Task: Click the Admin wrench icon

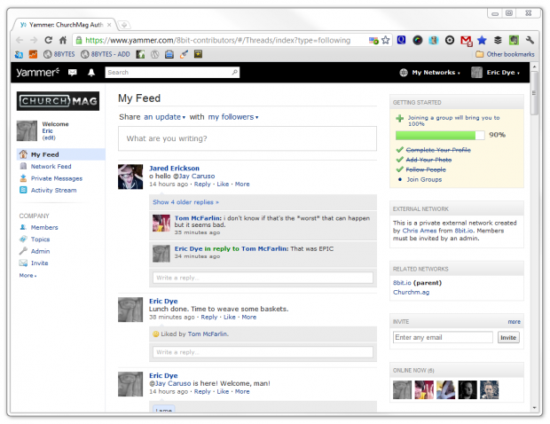Action: pos(23,251)
